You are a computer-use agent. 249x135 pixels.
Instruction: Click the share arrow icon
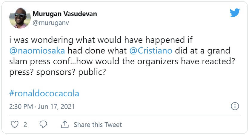pyautogui.click(x=64, y=124)
